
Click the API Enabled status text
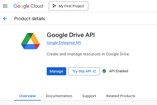click(118, 71)
